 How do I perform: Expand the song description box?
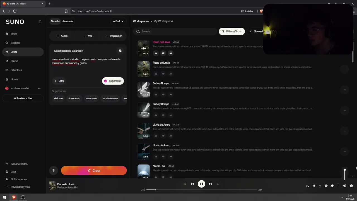pos(120,51)
